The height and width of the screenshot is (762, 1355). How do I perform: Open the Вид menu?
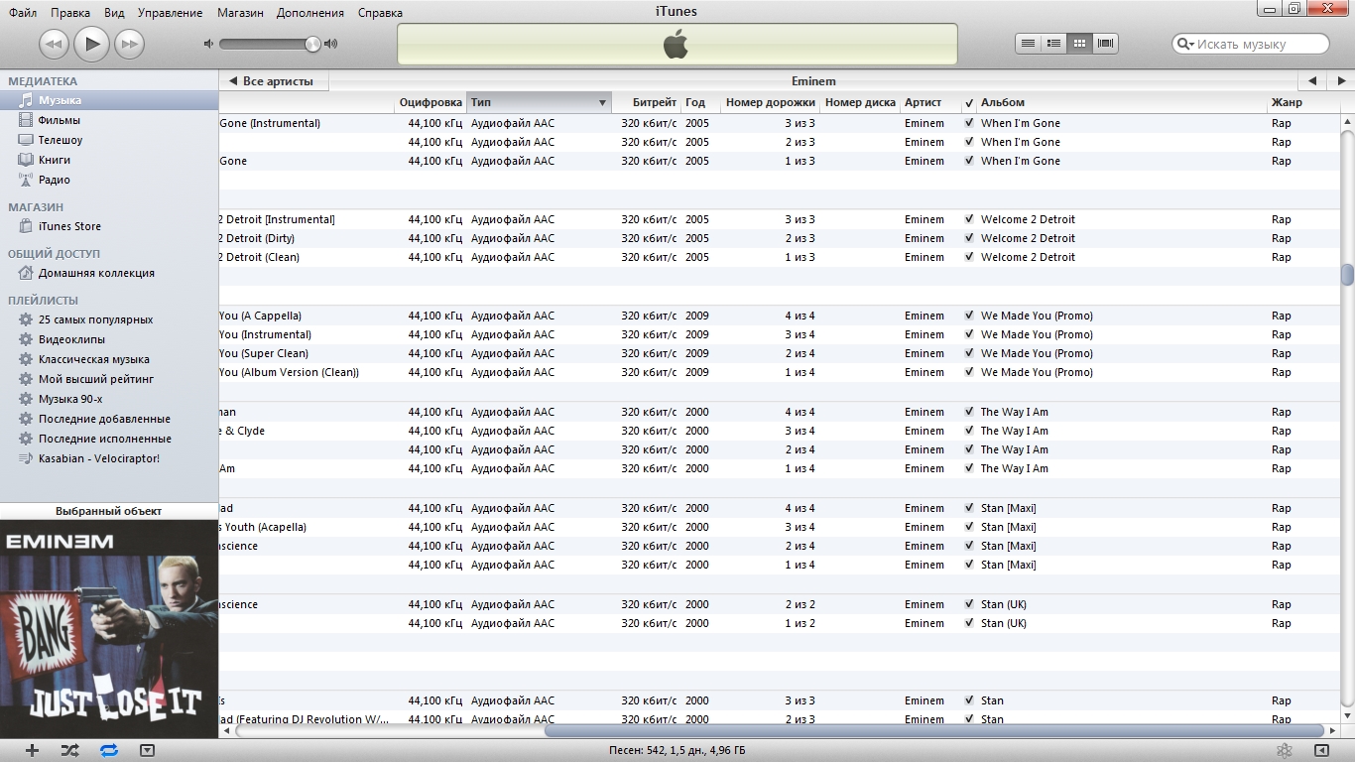click(114, 13)
